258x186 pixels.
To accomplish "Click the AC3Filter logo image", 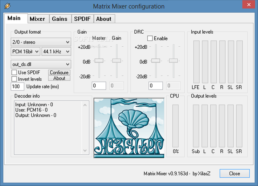I will click(x=129, y=128).
